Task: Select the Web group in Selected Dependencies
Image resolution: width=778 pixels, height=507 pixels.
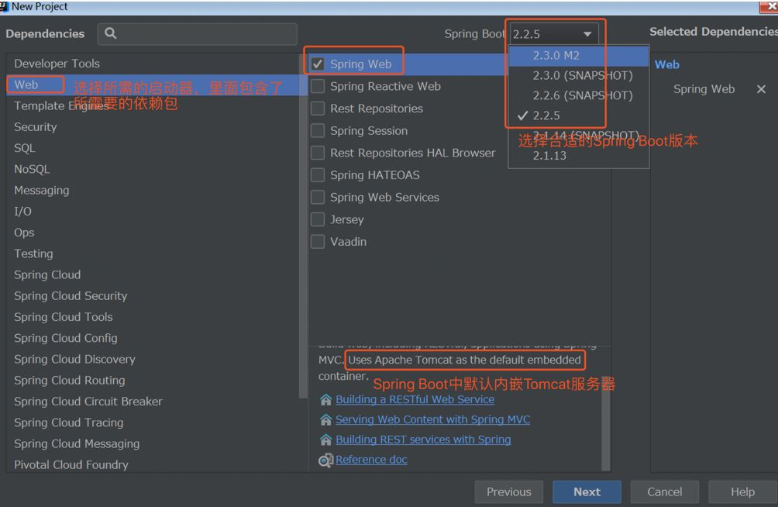Action: point(667,64)
